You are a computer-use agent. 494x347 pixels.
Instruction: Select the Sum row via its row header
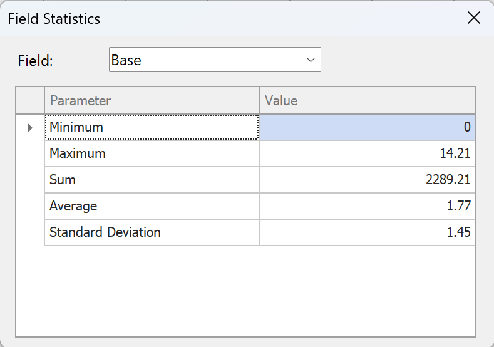tap(30, 180)
